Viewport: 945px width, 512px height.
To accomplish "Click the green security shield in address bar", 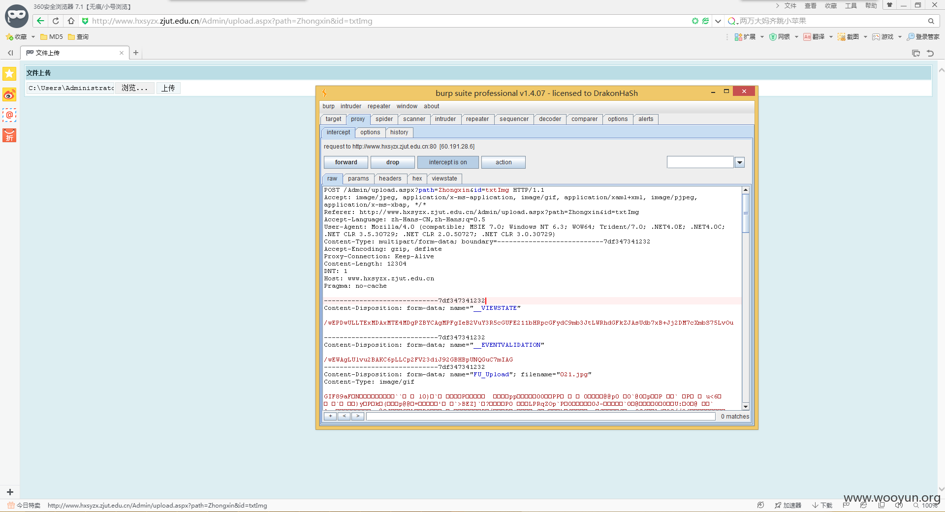I will (85, 21).
